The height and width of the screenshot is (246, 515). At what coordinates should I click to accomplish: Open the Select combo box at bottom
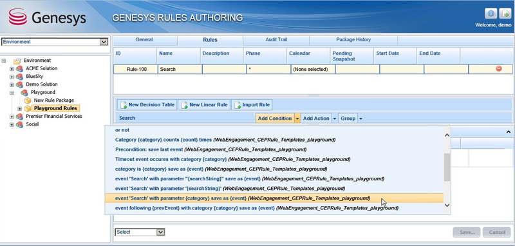click(x=140, y=232)
